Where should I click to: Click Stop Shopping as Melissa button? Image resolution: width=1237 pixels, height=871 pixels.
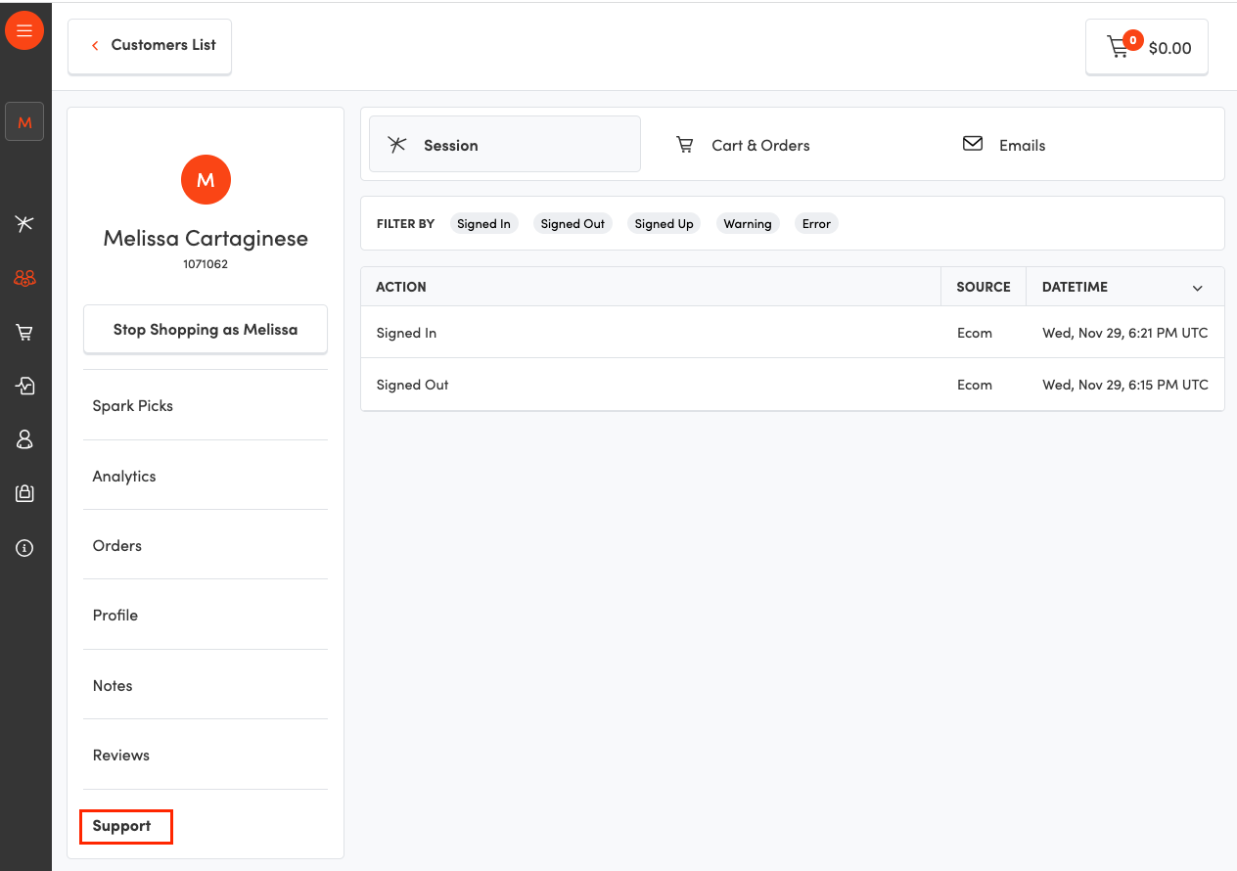(x=206, y=330)
